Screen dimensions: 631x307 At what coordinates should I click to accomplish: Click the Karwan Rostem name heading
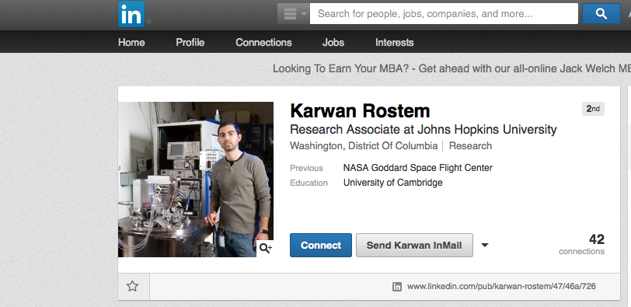(x=360, y=110)
